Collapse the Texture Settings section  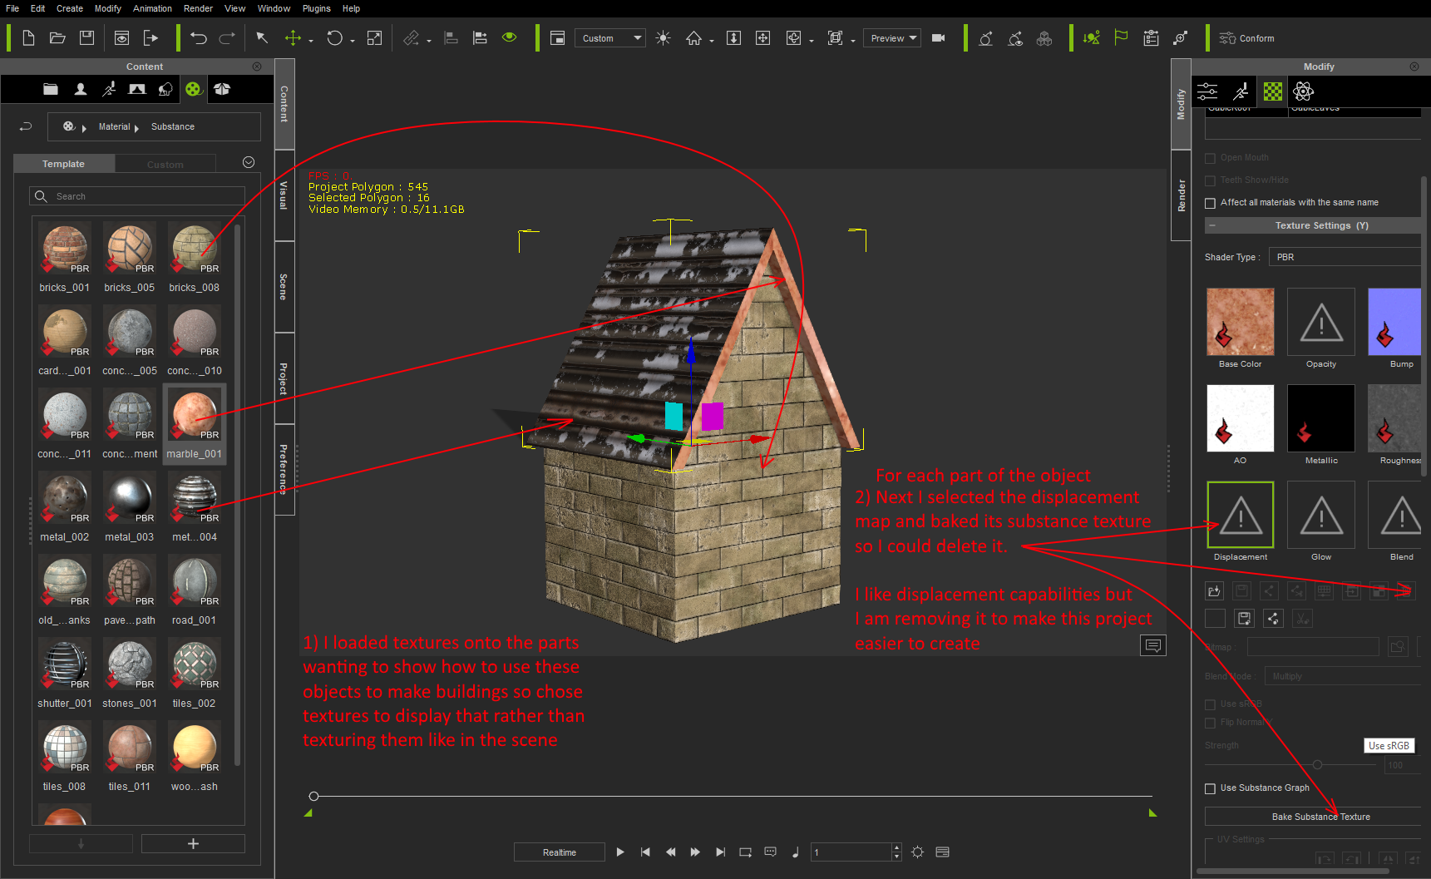point(1212,225)
